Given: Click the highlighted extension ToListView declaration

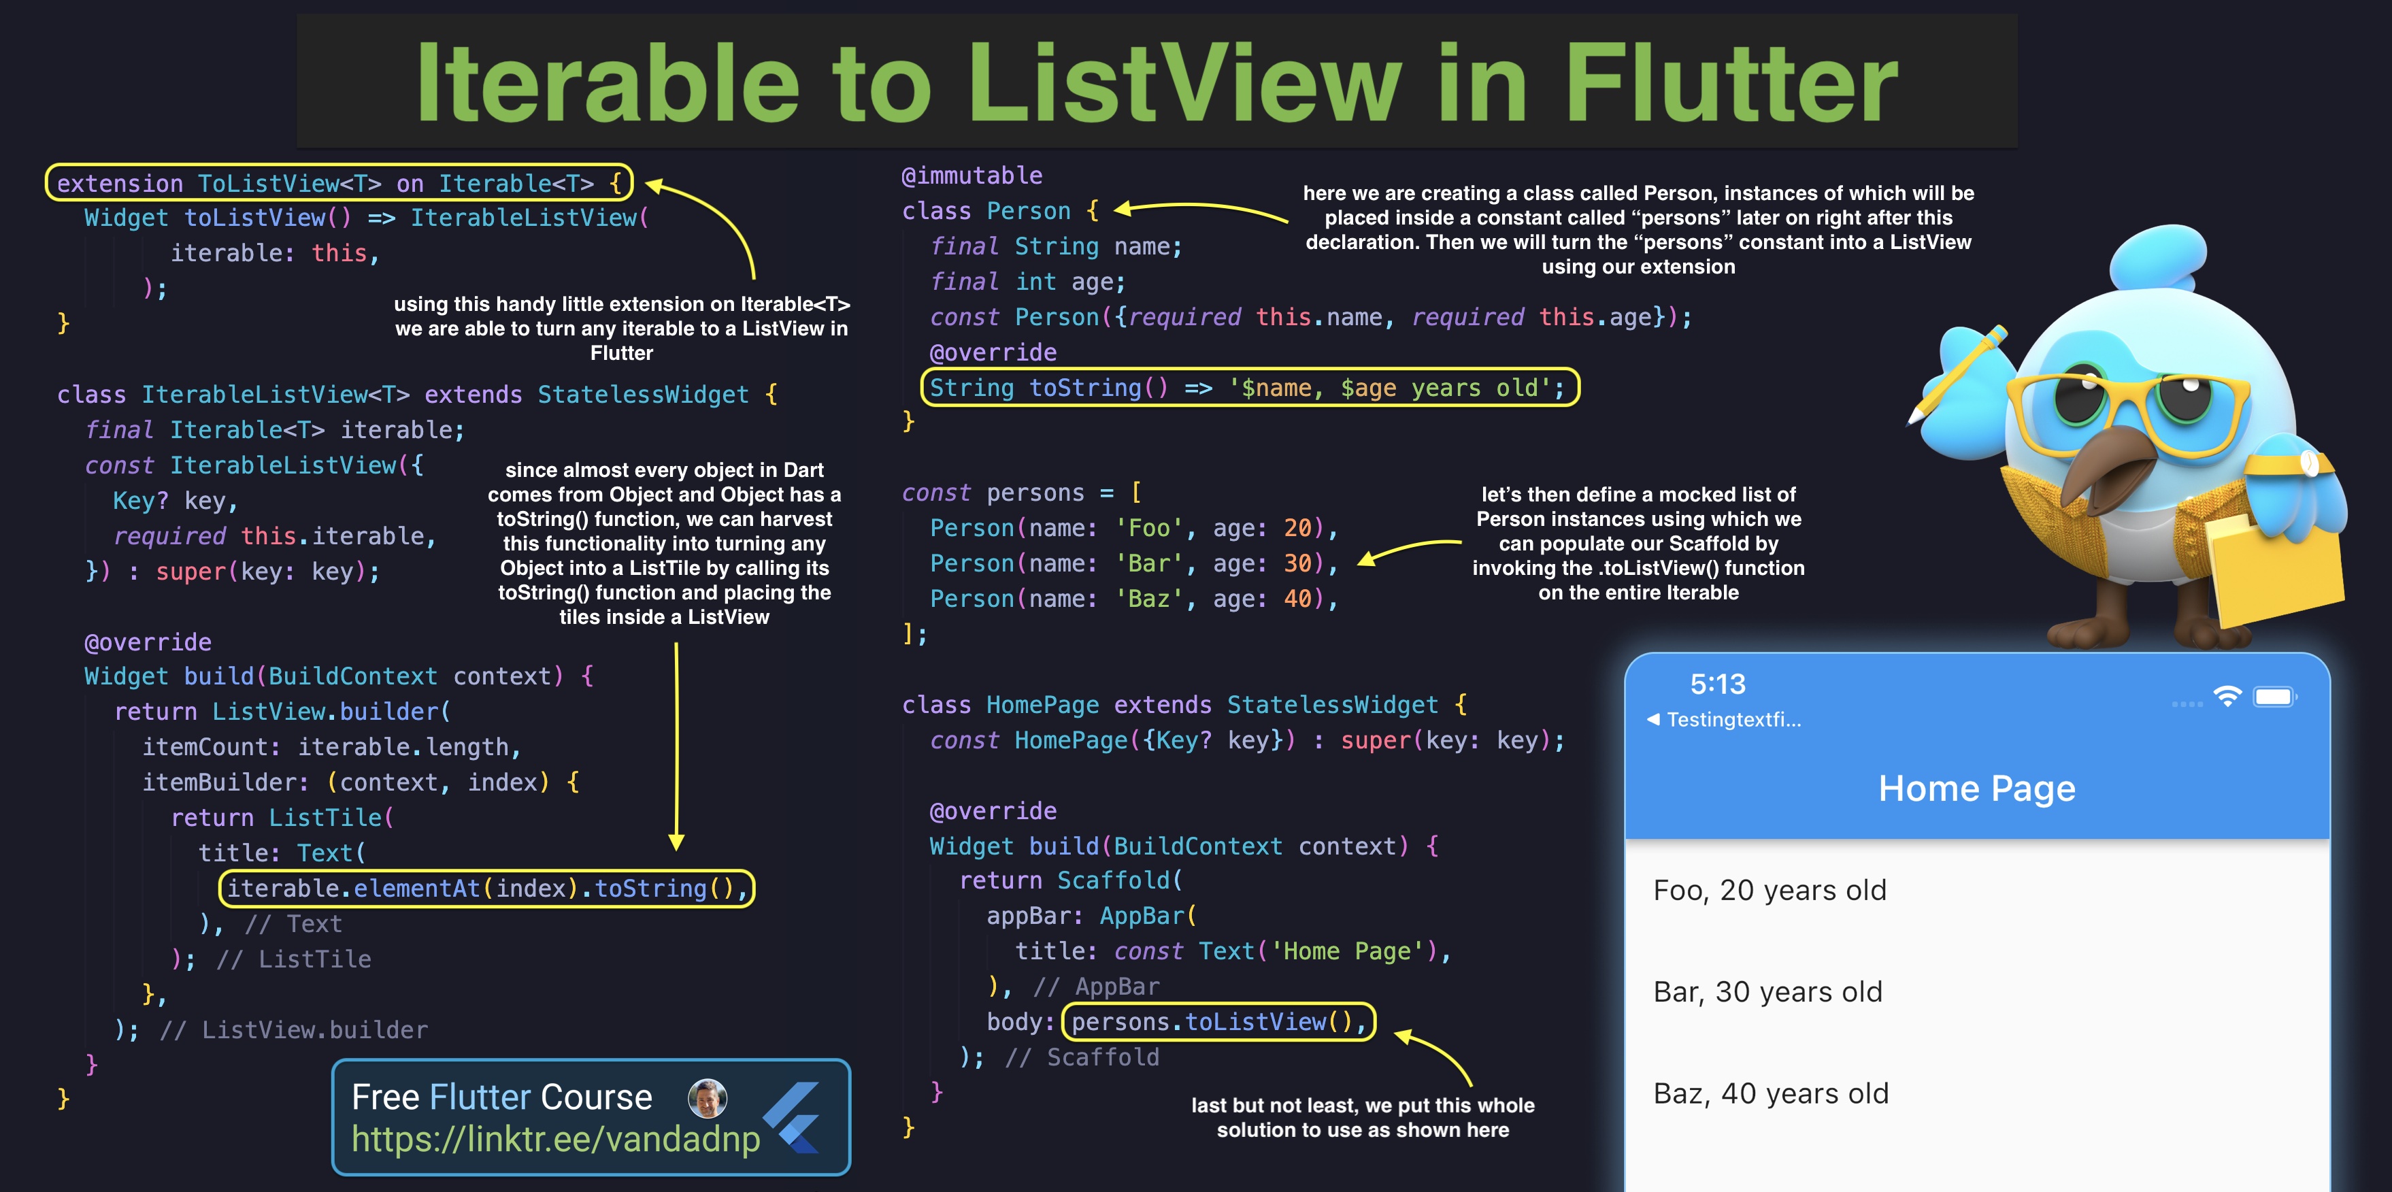Looking at the screenshot, I should tap(339, 183).
